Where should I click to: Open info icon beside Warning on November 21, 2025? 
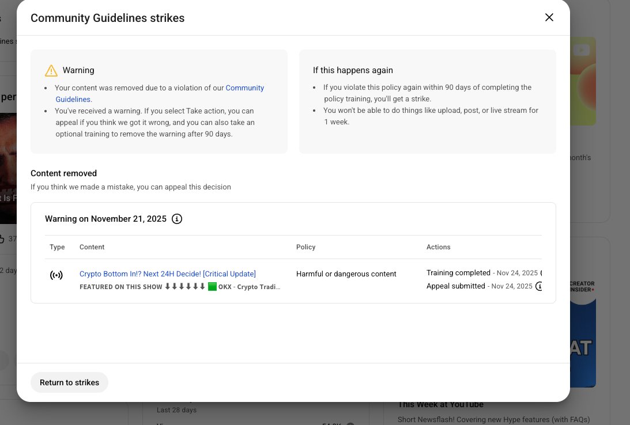coord(177,219)
